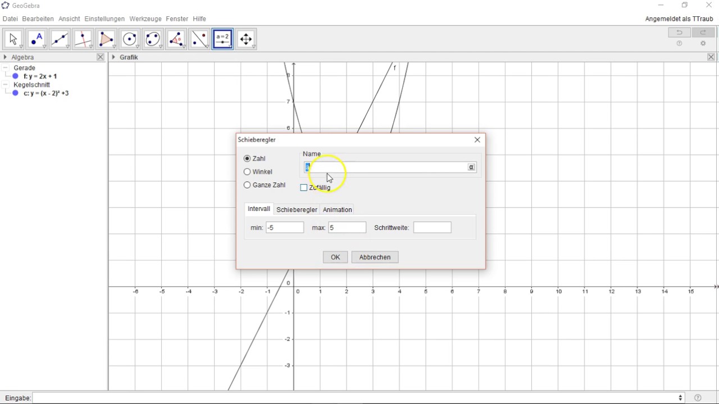Select the Circle with center tool
Viewport: 719px width, 404px height.
[x=130, y=39]
